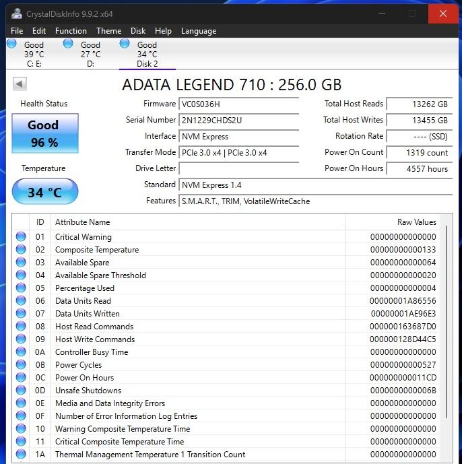Open the Theme menu

coord(109,31)
